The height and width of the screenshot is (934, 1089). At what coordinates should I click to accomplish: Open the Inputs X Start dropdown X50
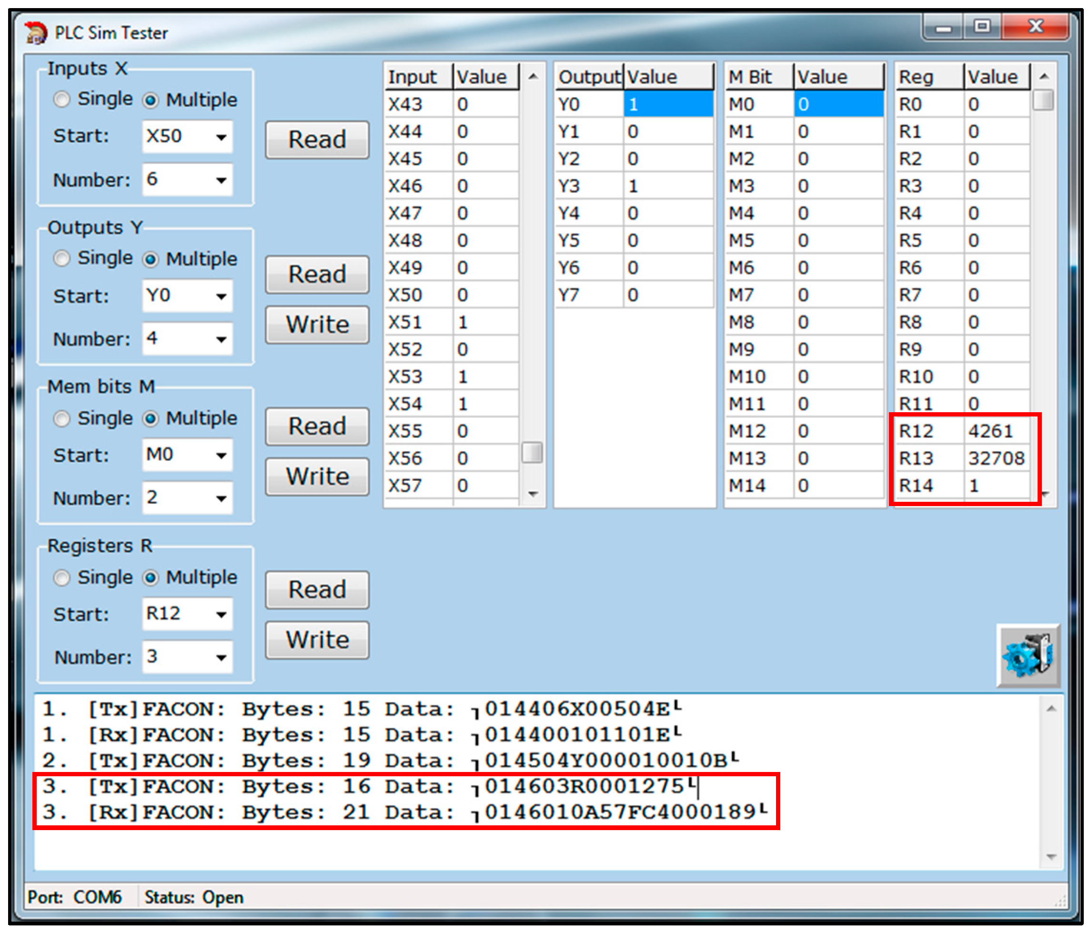(221, 137)
